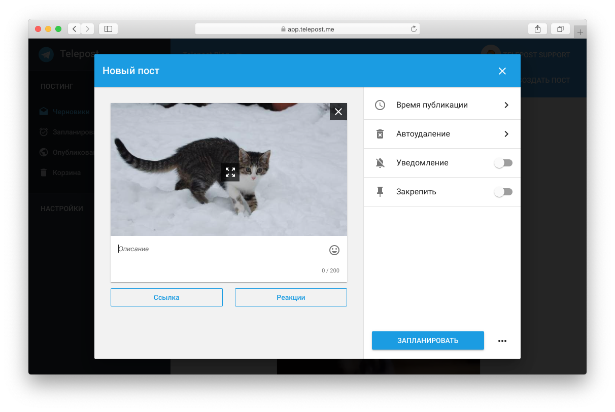Click the trash icon beside Автоудаление

coord(380,134)
